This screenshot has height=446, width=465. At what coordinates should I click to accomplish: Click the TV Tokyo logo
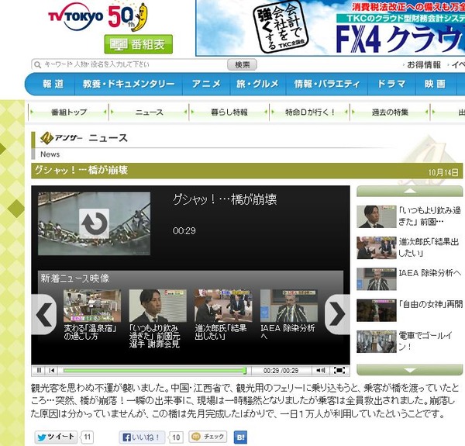click(76, 16)
